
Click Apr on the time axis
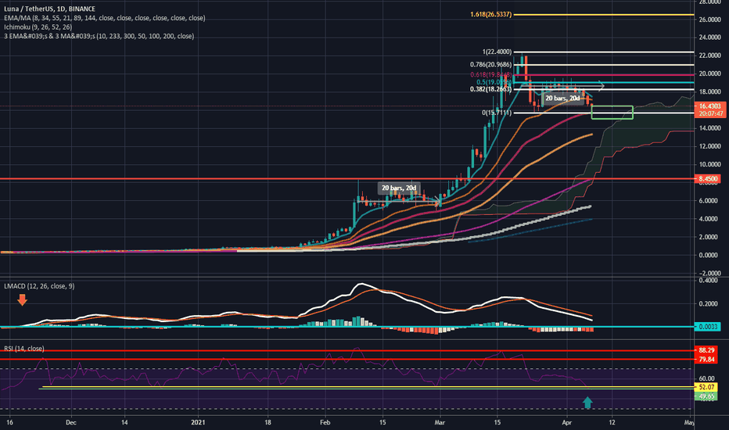[x=566, y=422]
